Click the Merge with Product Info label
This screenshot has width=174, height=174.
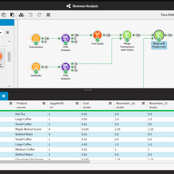pyautogui.click(x=159, y=45)
